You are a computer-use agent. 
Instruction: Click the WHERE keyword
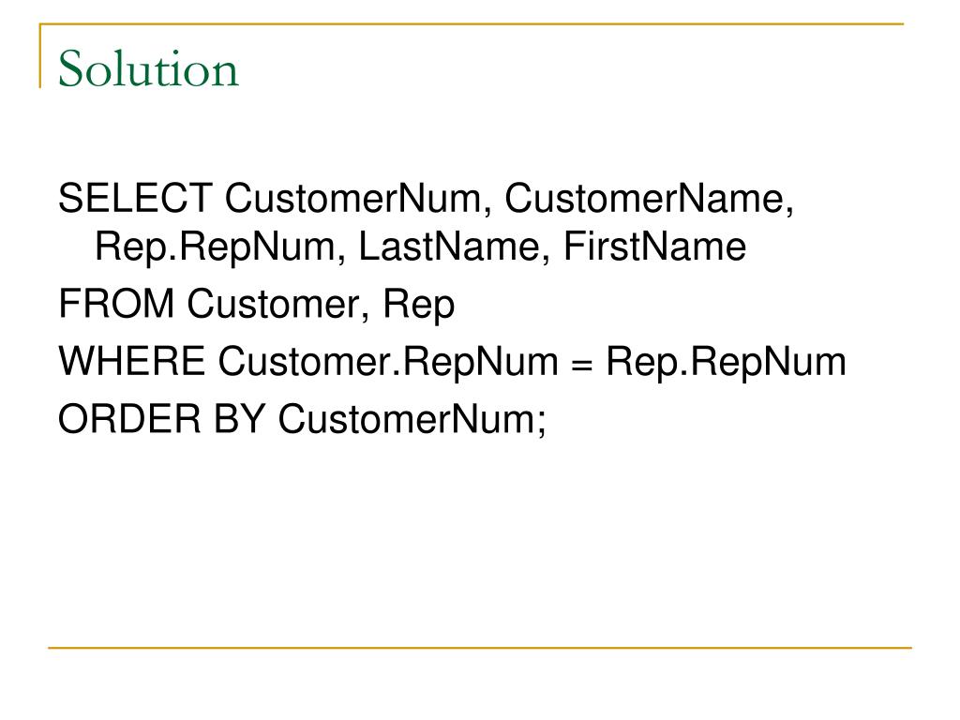coord(131,361)
